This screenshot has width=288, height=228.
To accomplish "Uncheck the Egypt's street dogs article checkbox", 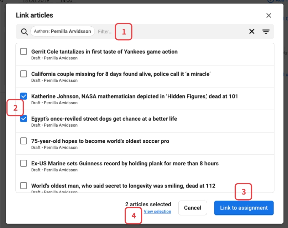I will [23, 119].
